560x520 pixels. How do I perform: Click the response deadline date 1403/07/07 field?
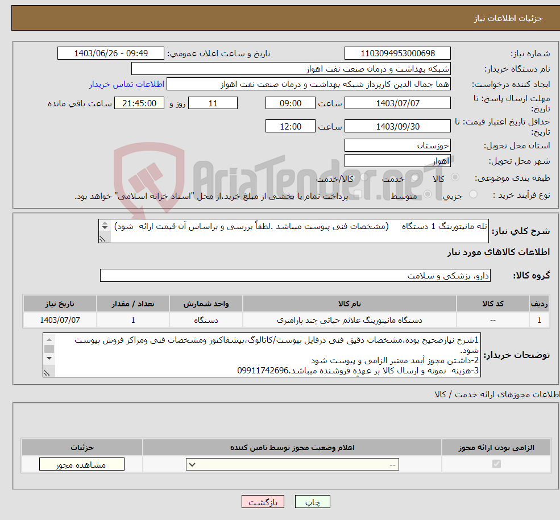397,103
